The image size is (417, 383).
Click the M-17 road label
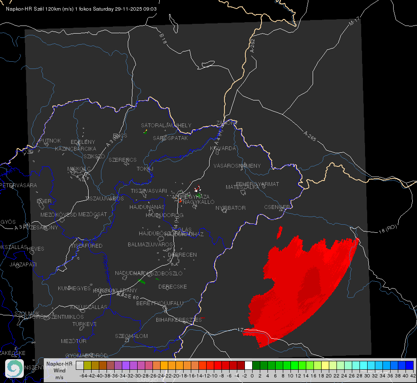[354, 21]
